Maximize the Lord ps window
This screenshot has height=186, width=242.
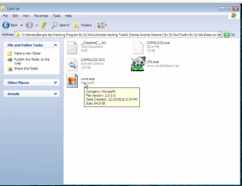coord(229,9)
